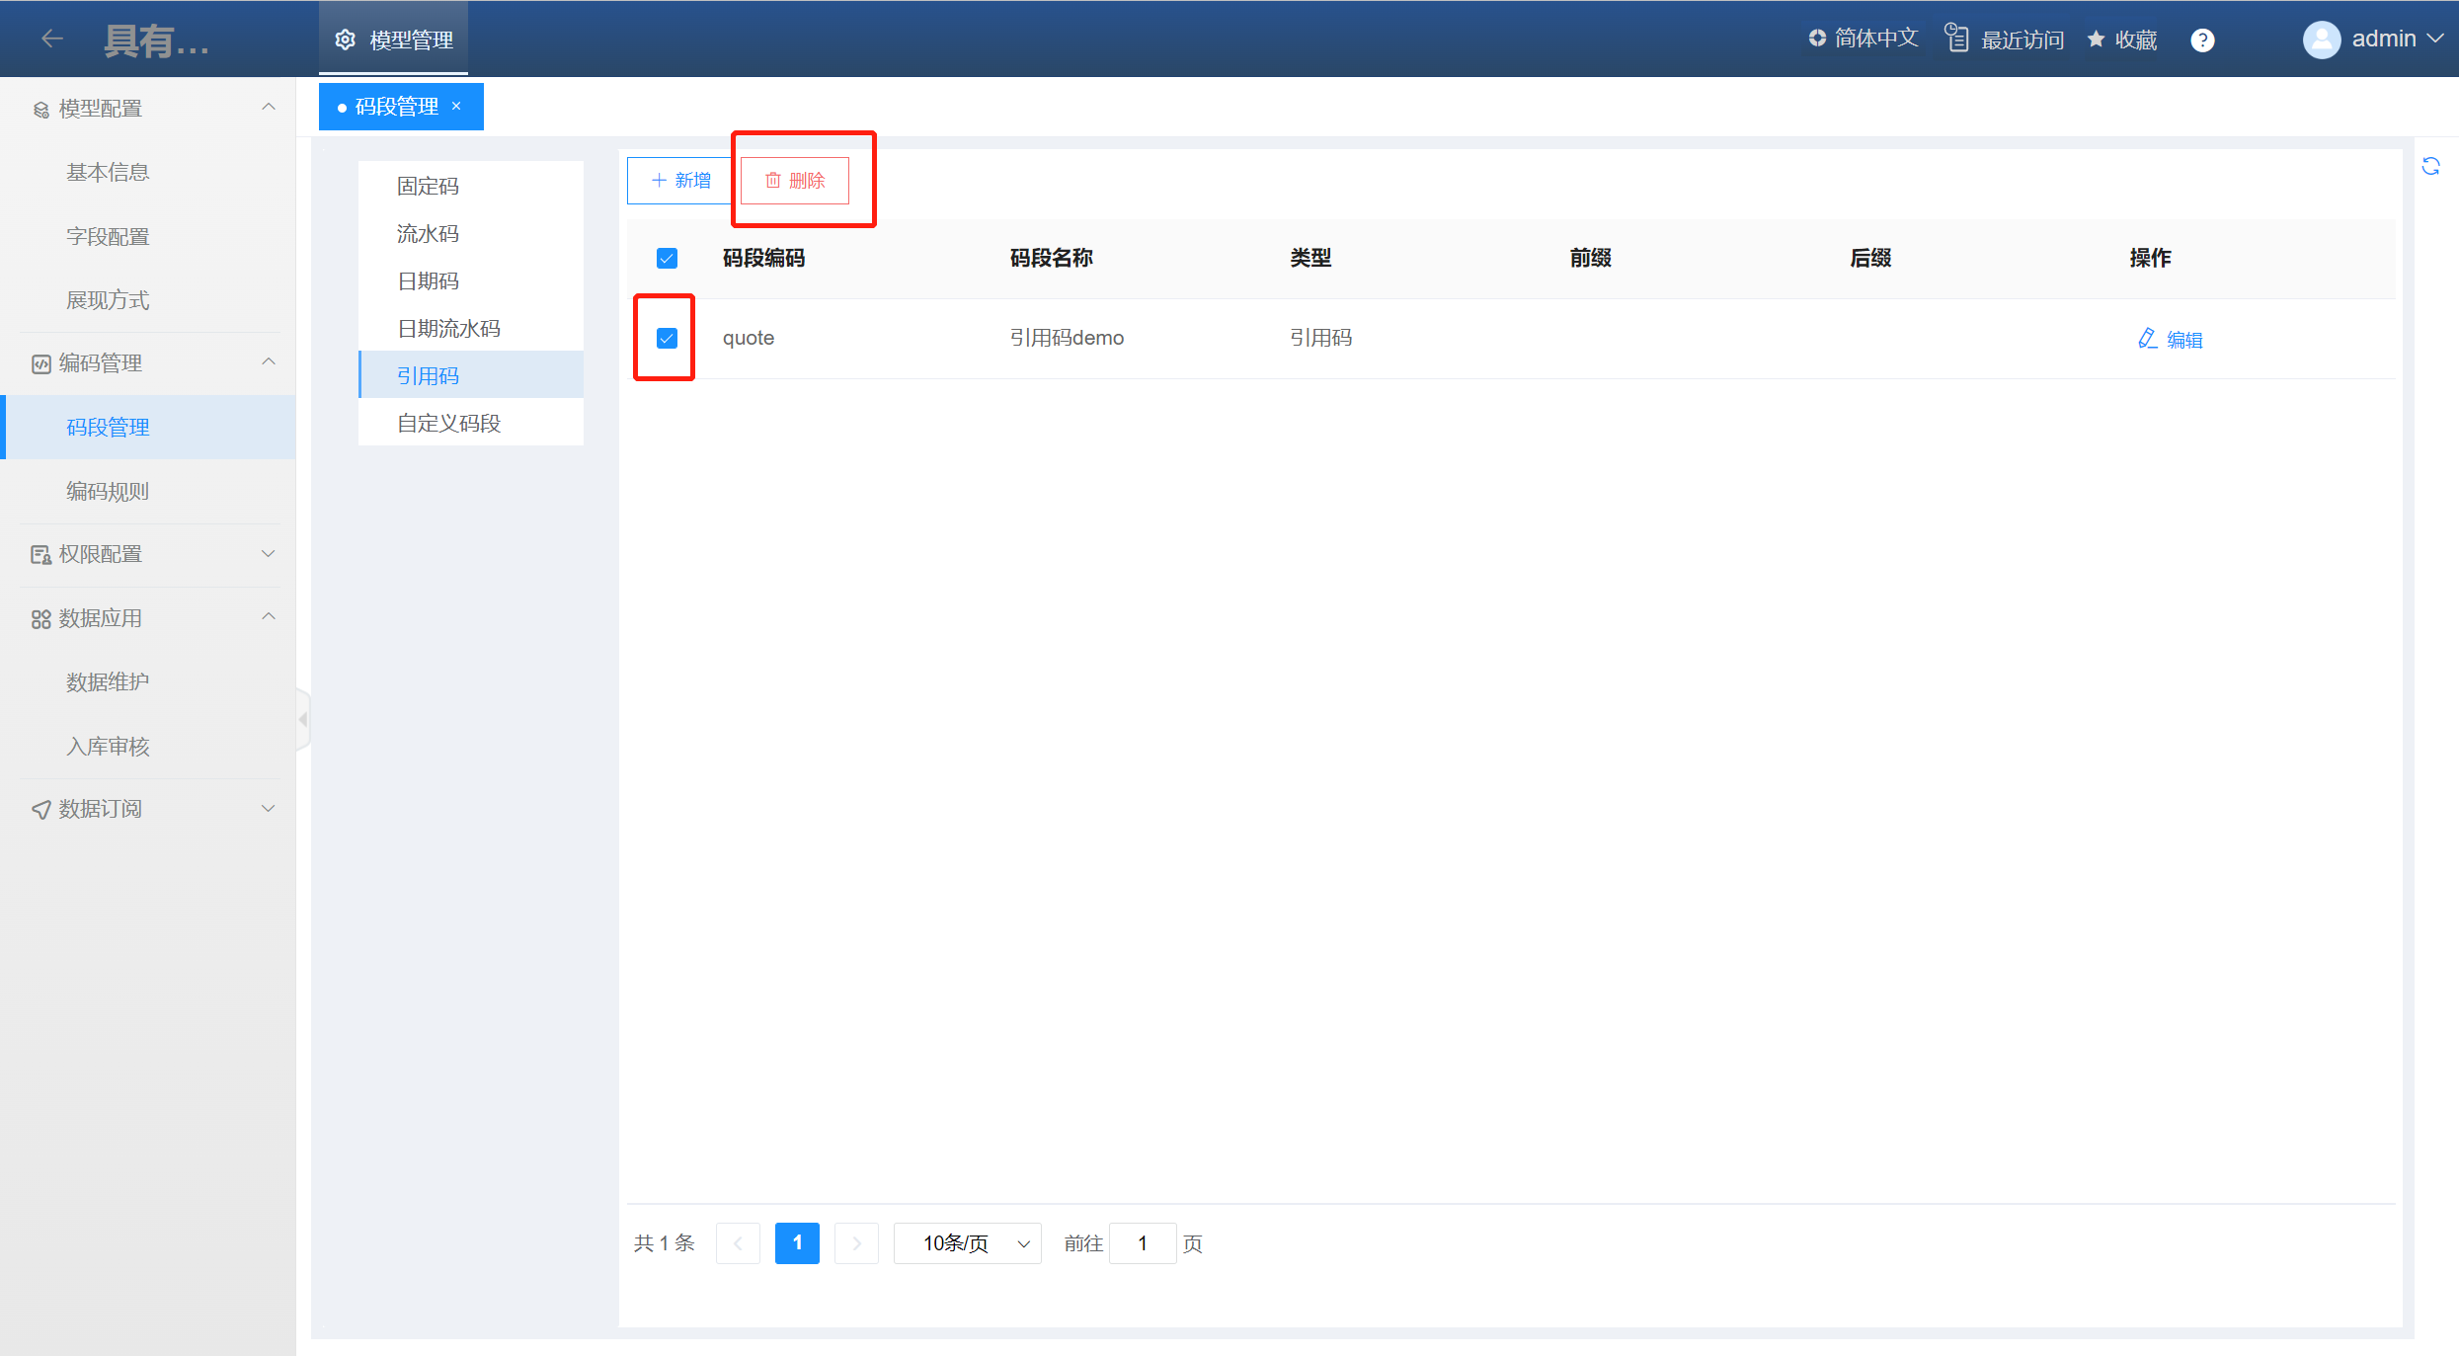Open the recent visits icon
This screenshot has width=2459, height=1356.
tap(1956, 39)
